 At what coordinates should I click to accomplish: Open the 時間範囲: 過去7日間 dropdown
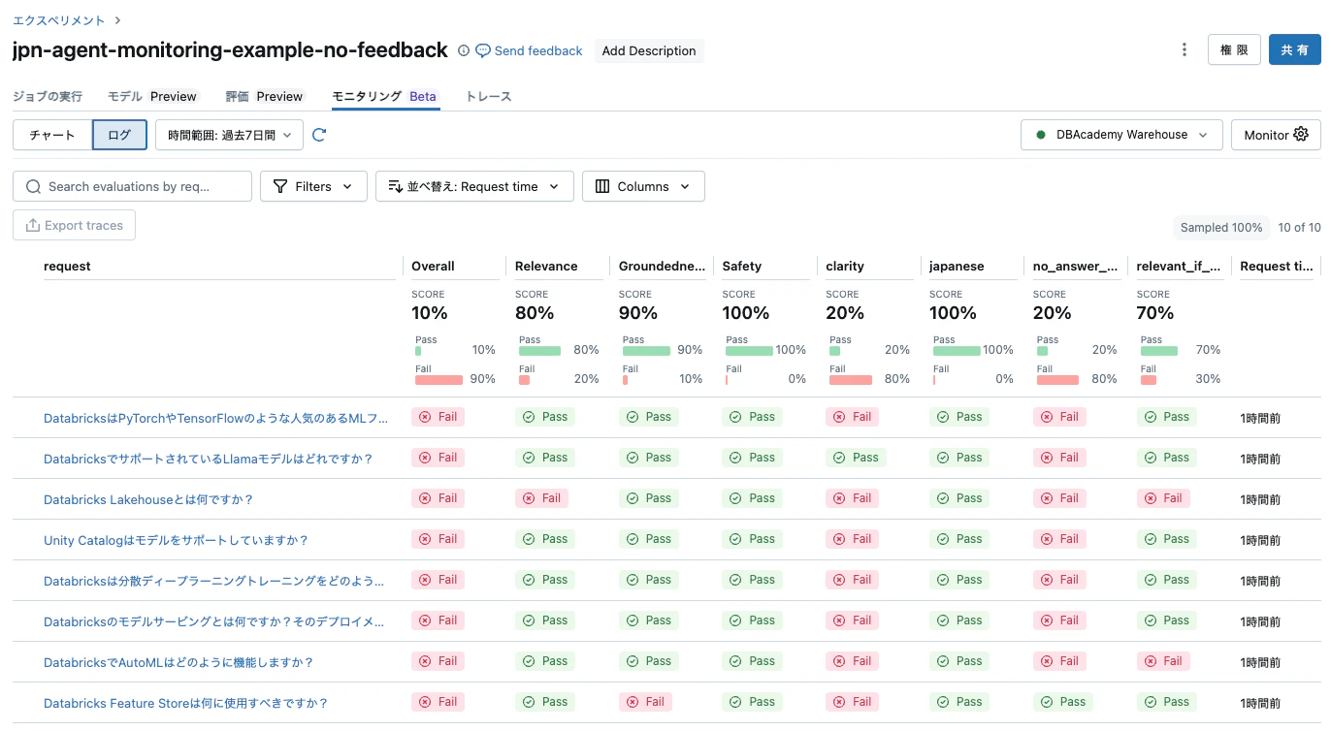(229, 135)
